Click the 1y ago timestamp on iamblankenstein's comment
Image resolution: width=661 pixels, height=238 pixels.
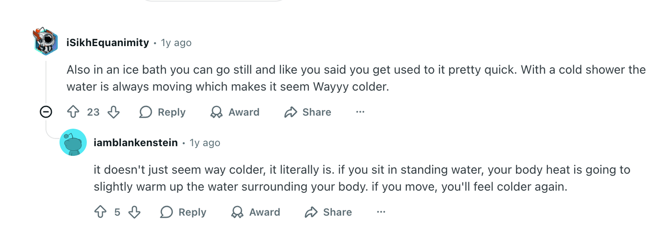tap(205, 143)
